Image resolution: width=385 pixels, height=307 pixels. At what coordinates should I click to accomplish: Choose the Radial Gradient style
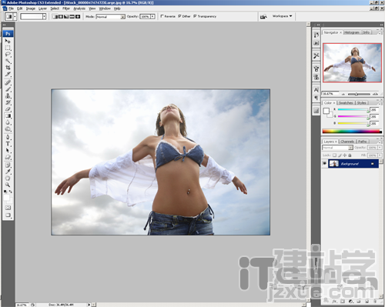click(x=61, y=17)
